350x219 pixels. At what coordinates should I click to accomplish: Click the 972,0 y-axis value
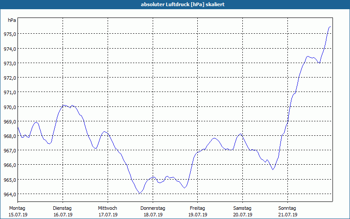10,78
